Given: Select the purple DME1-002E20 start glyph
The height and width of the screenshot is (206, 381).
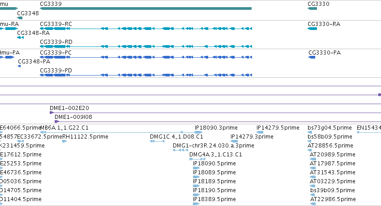Looking at the screenshot, I should click(51, 113).
